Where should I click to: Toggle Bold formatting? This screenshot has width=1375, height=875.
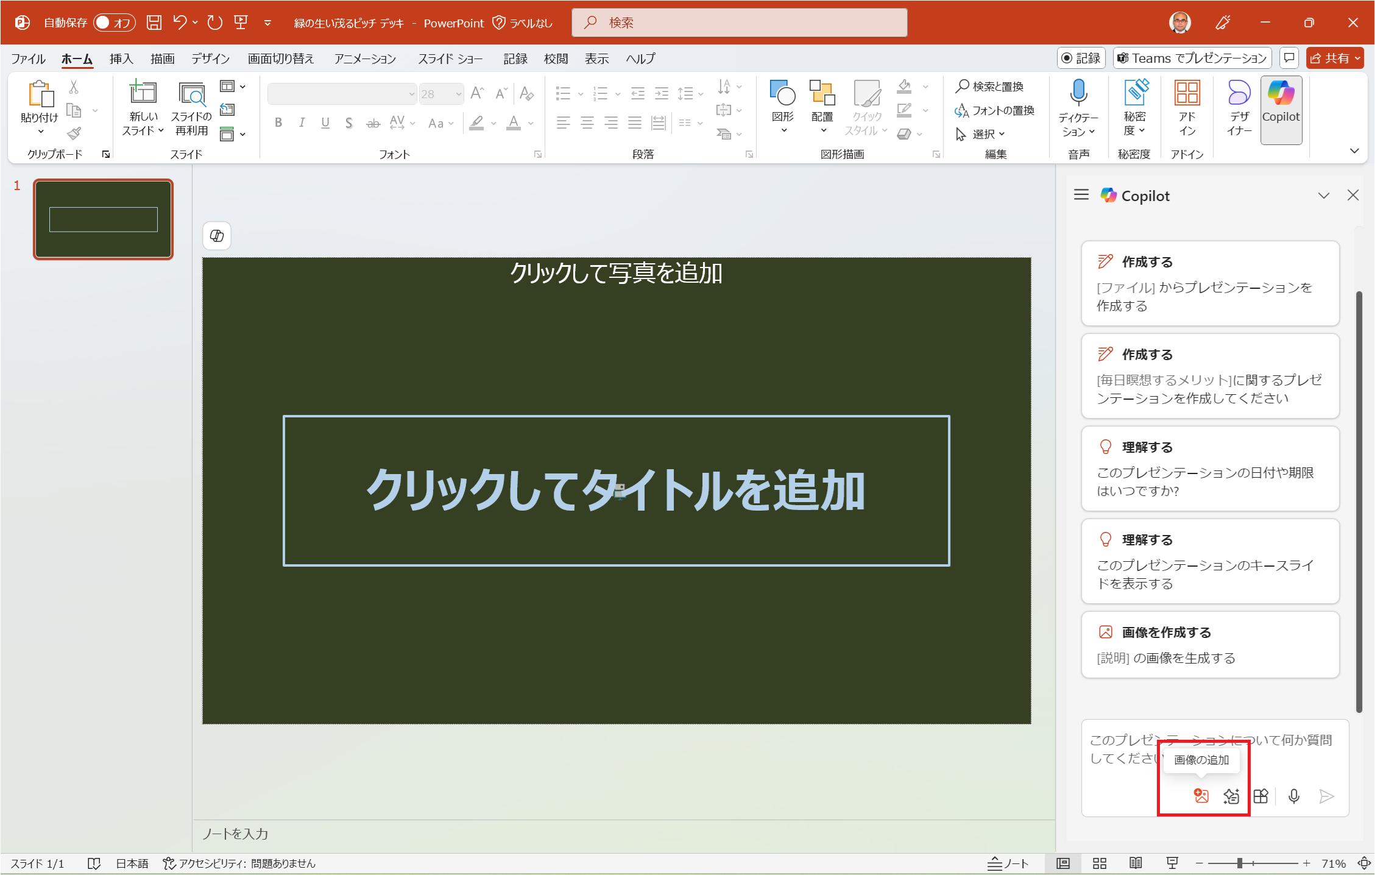coord(278,122)
